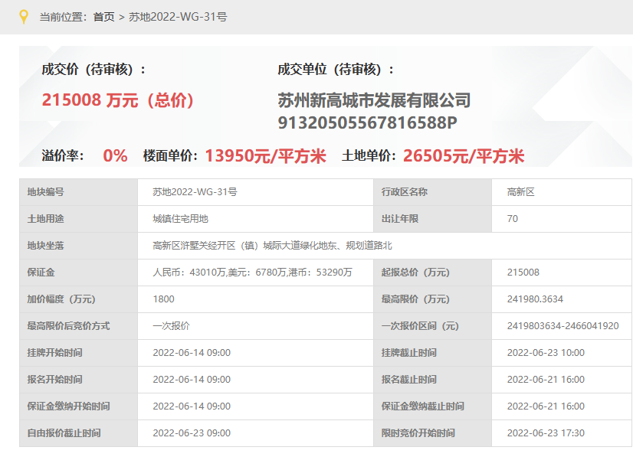Select deposit value 人民币：43010万

189,273
